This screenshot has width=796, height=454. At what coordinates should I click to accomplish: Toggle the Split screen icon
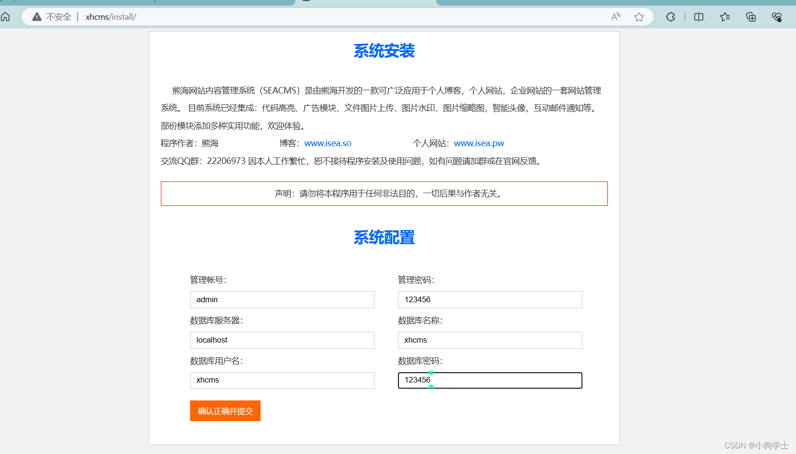tap(699, 17)
